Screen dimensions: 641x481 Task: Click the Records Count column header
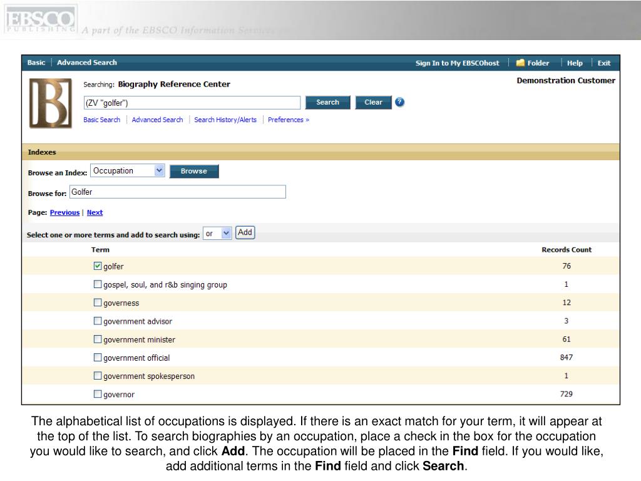click(x=566, y=250)
